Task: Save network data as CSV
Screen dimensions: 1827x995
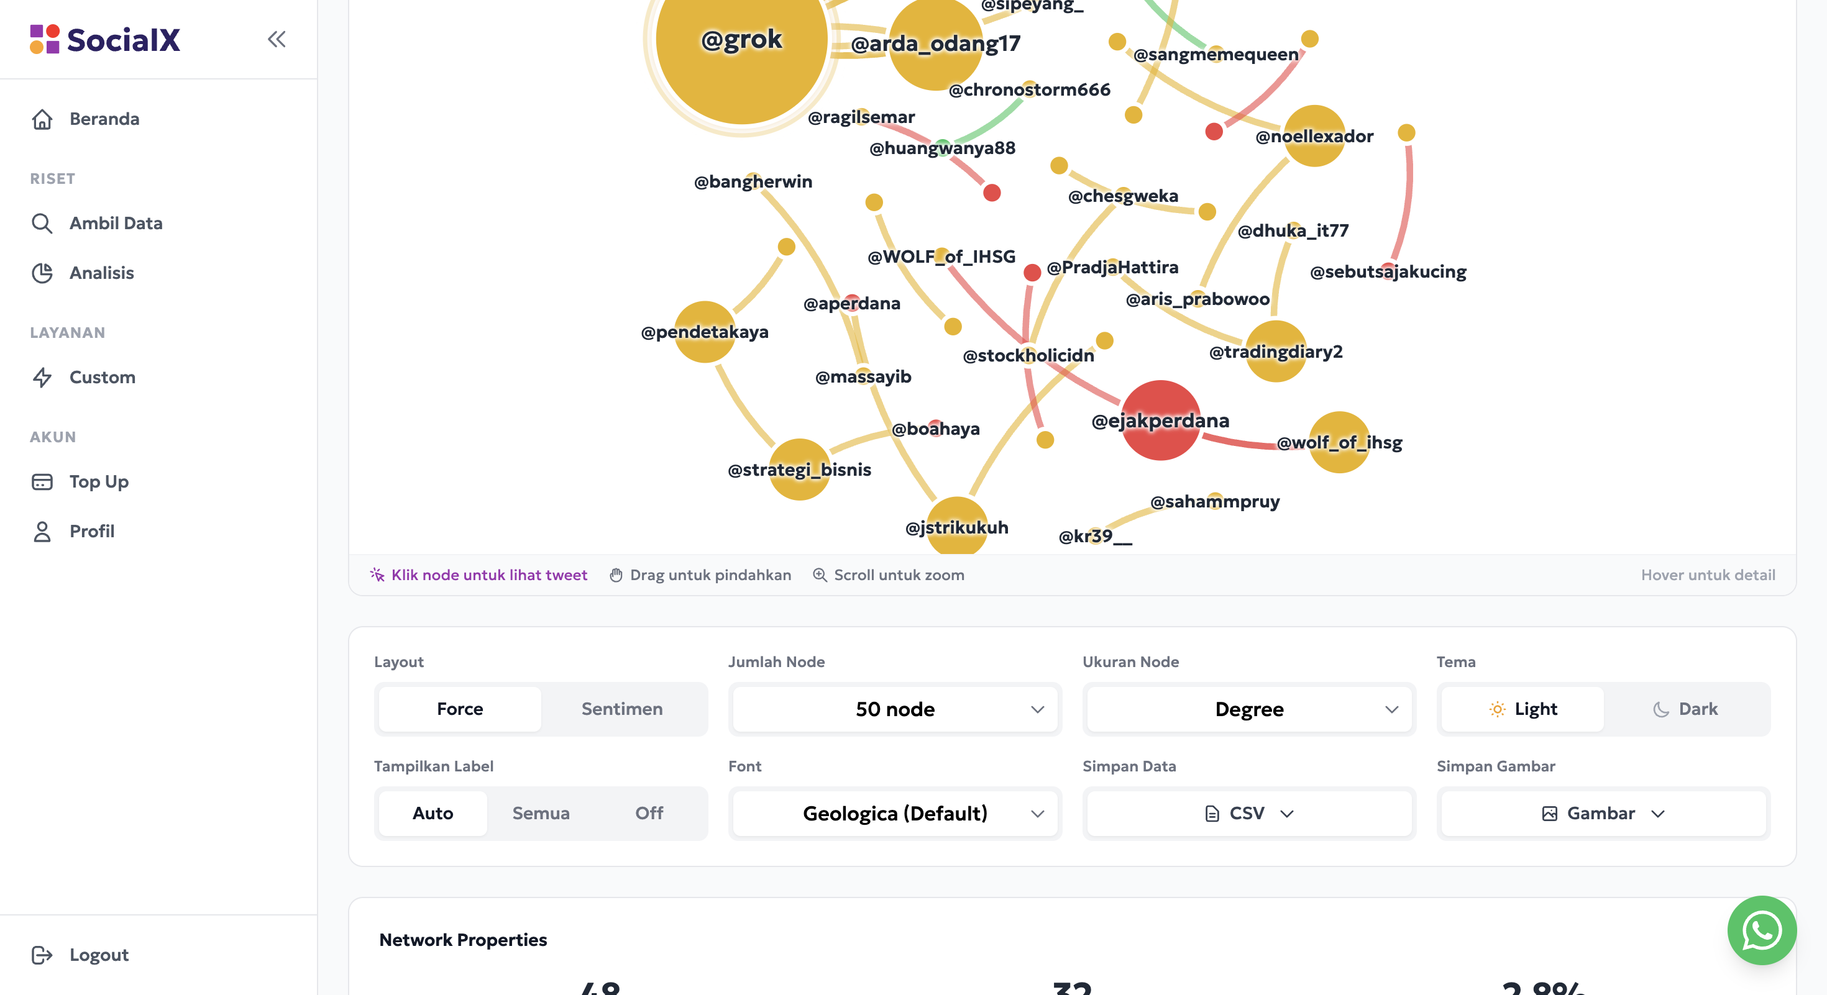Action: 1248,813
